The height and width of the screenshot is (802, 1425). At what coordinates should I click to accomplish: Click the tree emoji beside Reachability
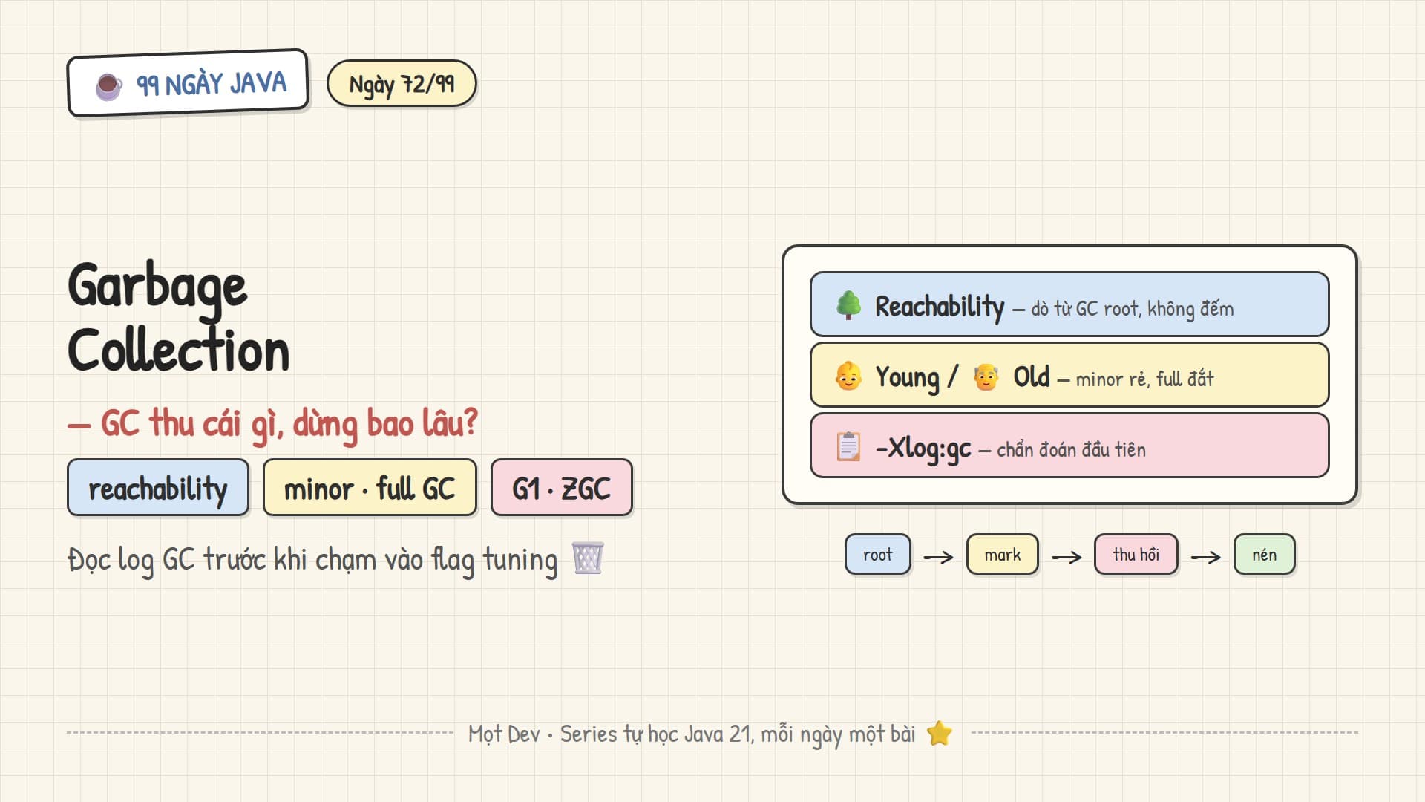point(848,305)
